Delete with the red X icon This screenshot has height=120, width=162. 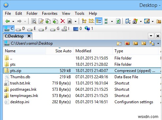[63, 21]
